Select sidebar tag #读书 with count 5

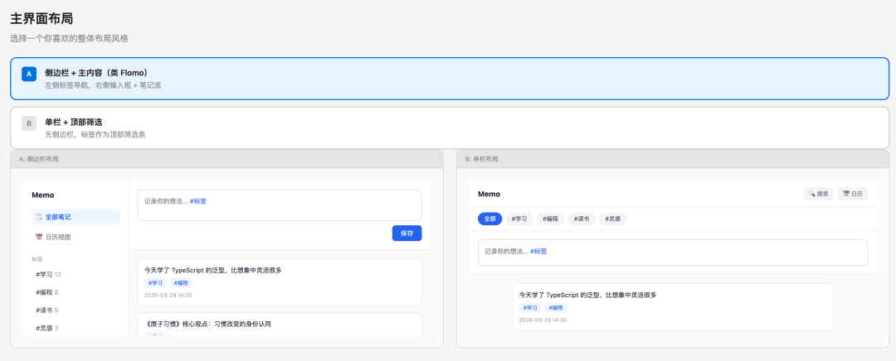click(x=48, y=310)
